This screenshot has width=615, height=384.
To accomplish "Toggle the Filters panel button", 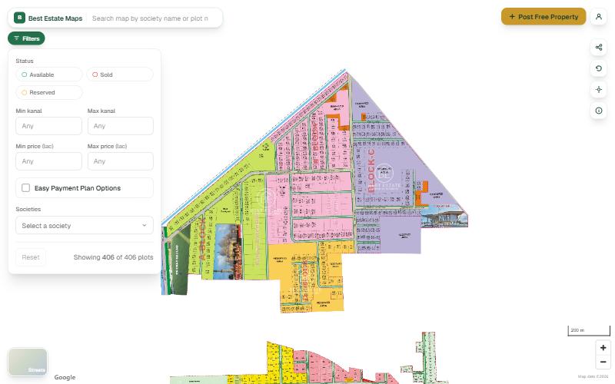I will point(26,38).
